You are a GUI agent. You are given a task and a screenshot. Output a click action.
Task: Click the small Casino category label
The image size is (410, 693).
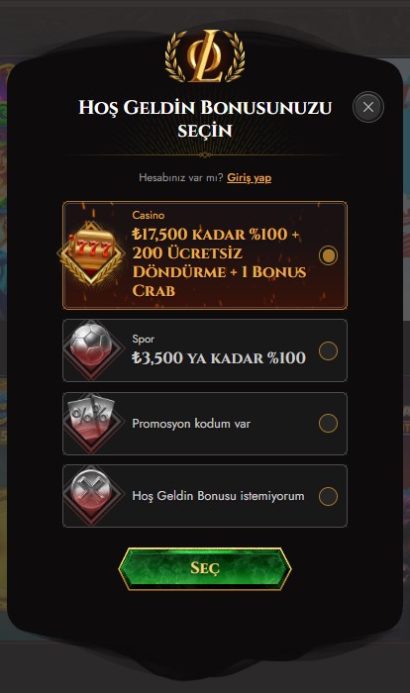149,215
